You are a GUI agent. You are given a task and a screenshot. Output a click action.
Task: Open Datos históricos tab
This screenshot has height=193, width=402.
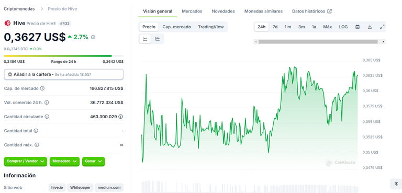[312, 12]
